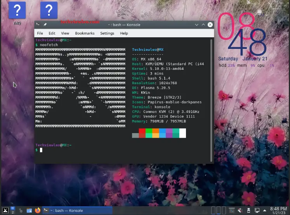
Task: Open the File menu in Konsole
Action: point(40,33)
